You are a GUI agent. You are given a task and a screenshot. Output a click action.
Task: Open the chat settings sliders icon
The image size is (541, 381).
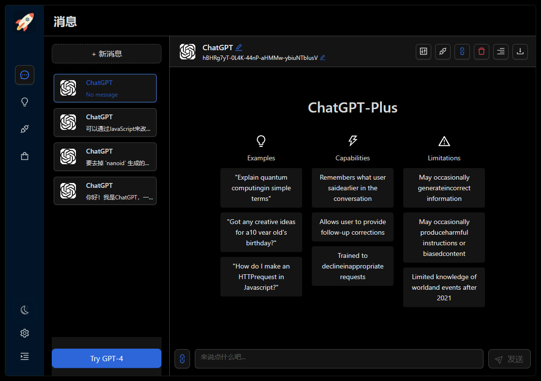pos(423,52)
